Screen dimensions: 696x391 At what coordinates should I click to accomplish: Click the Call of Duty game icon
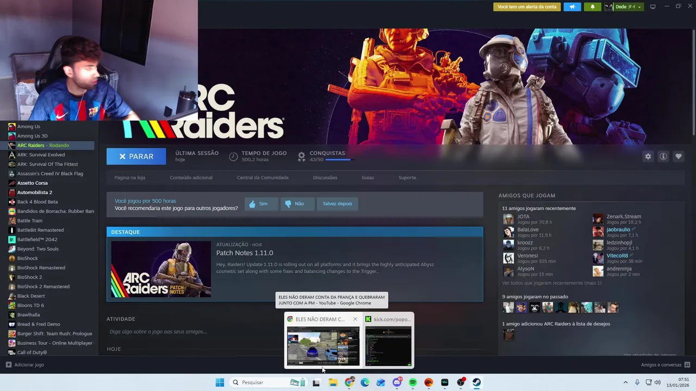coord(11,352)
